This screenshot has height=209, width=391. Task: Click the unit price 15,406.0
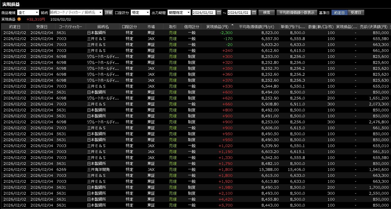coord(296,170)
